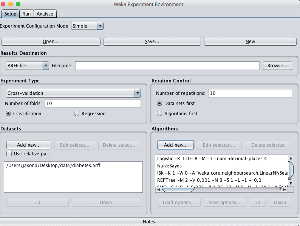
Task: Click the Open... button
Action: click(51, 41)
